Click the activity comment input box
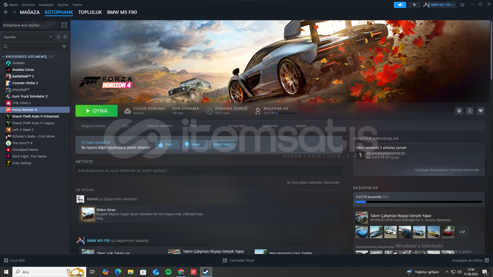Viewport: 493px width, 277px height. pos(209,171)
